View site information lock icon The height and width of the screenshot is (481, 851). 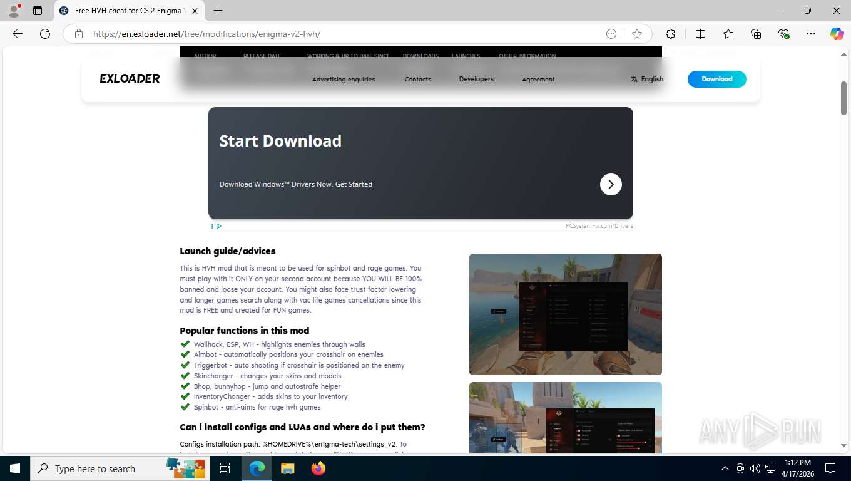(79, 34)
